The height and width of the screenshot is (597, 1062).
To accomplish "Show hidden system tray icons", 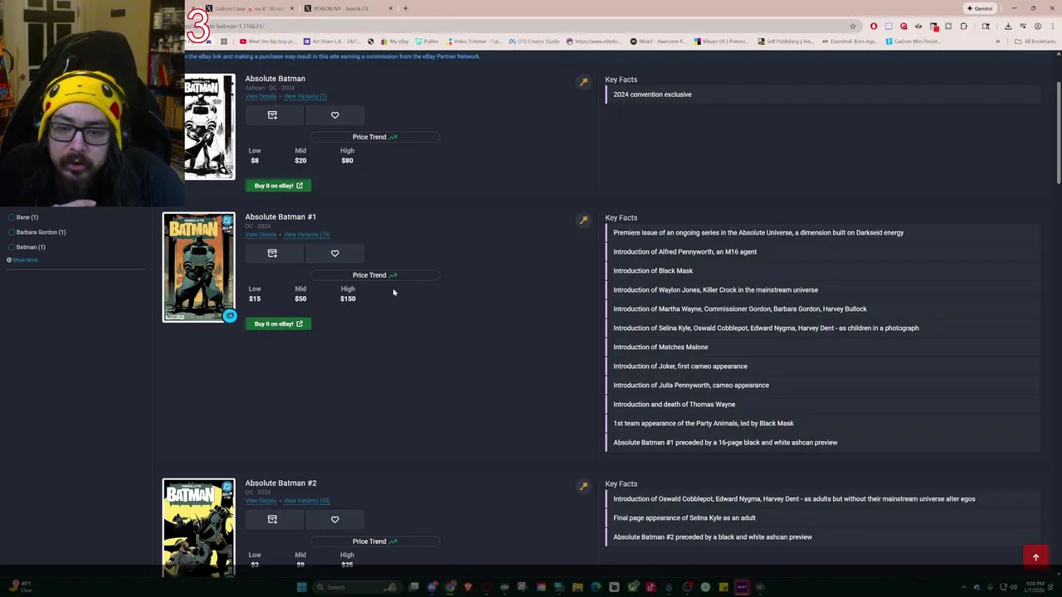I will (963, 587).
